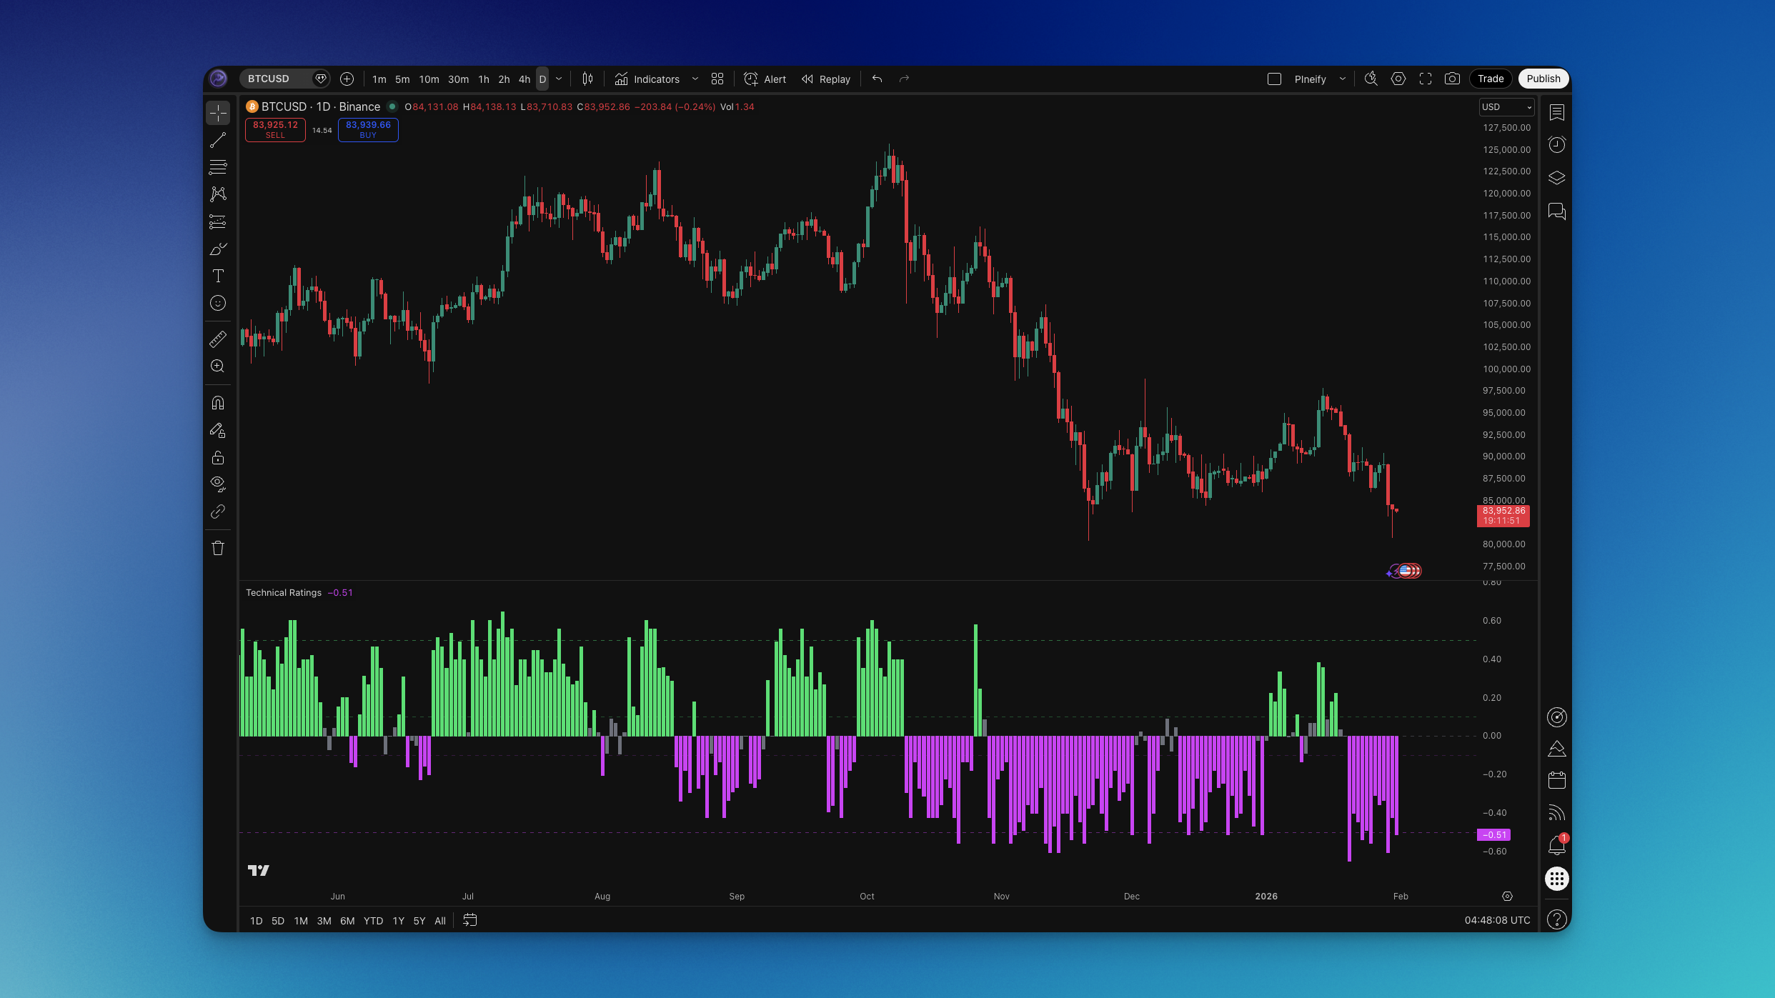Expand the timeframe interval dropdown arrow

pyautogui.click(x=559, y=79)
